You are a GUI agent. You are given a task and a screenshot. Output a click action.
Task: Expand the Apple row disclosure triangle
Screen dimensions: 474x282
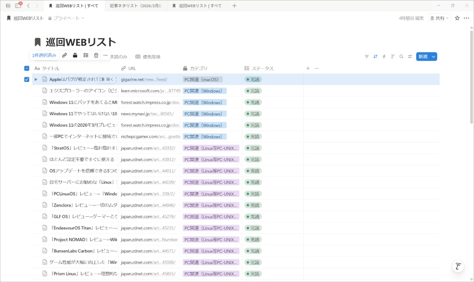(x=36, y=79)
